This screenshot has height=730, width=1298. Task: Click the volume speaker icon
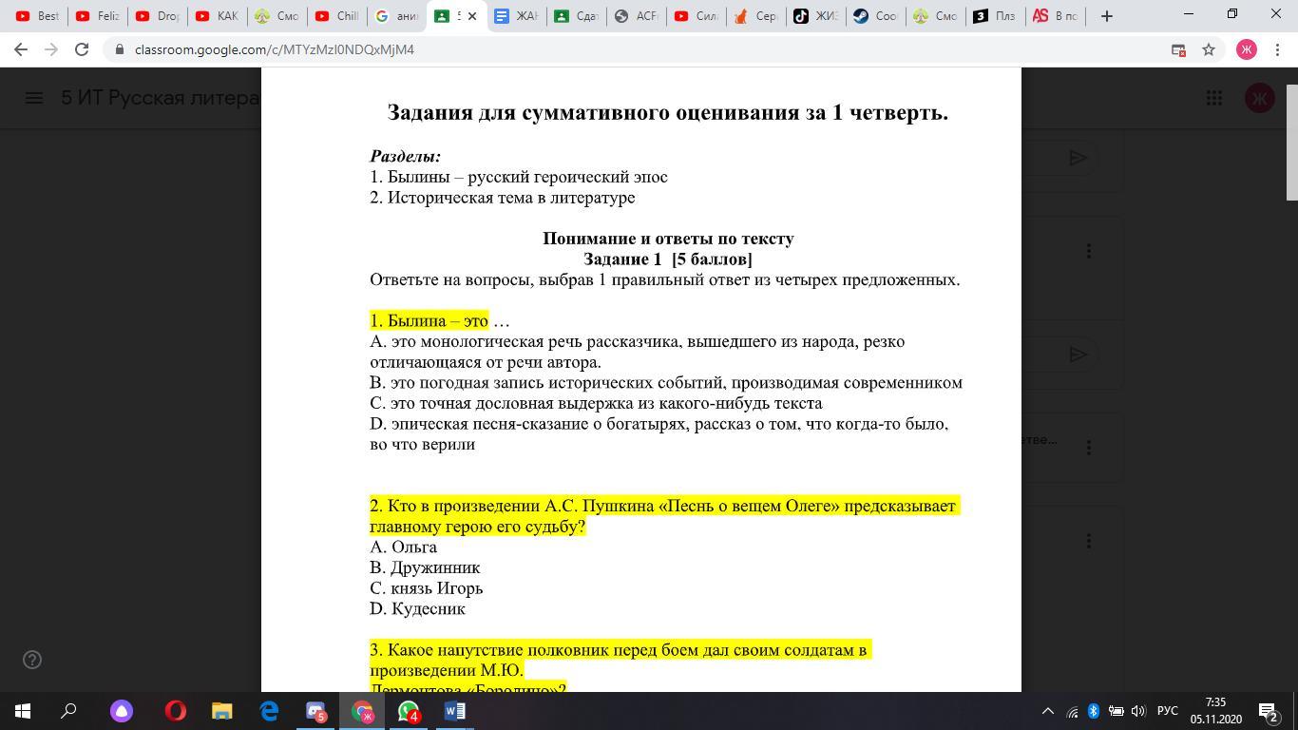[1138, 711]
